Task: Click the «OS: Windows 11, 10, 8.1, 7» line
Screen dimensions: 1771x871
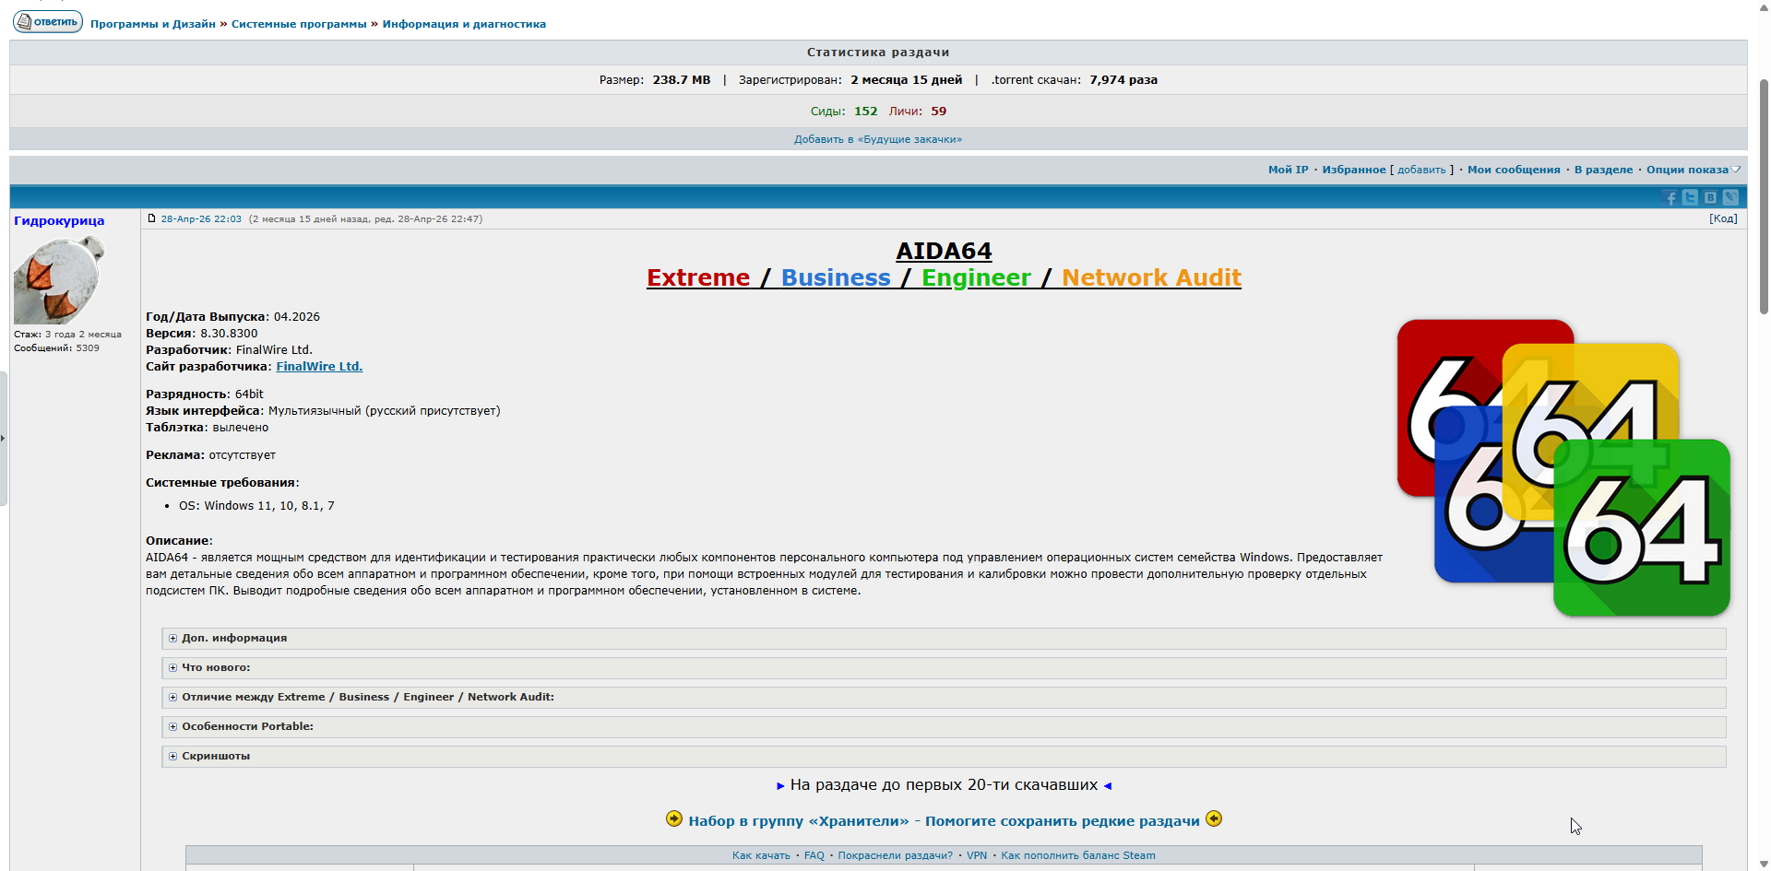Action: click(256, 506)
